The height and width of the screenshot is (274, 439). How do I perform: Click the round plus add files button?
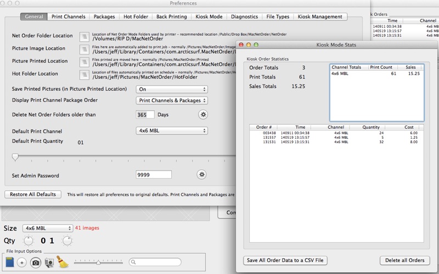22,262
